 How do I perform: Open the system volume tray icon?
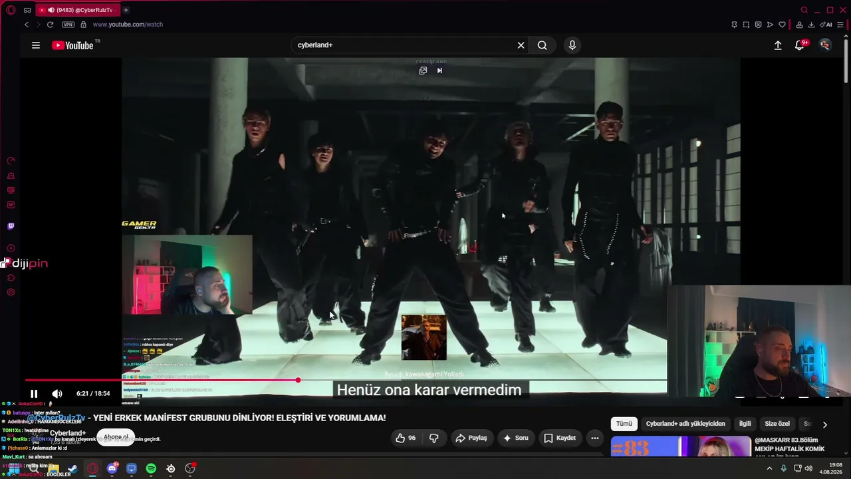point(808,468)
